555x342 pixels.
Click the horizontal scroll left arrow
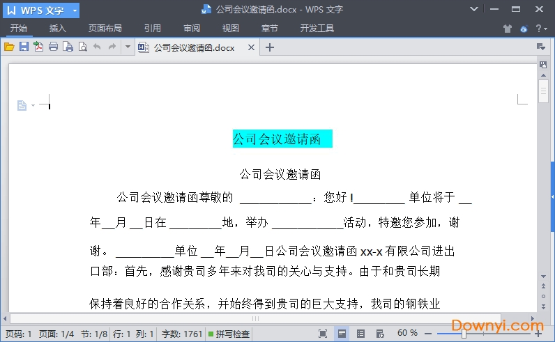tap(5, 318)
